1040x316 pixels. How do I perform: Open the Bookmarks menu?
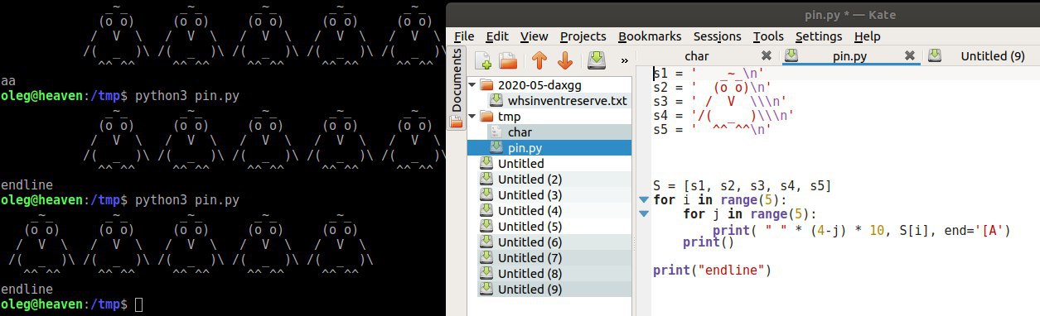650,36
